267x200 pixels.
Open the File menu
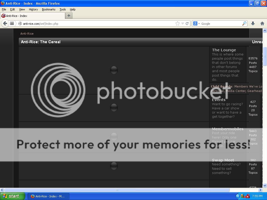click(4, 9)
